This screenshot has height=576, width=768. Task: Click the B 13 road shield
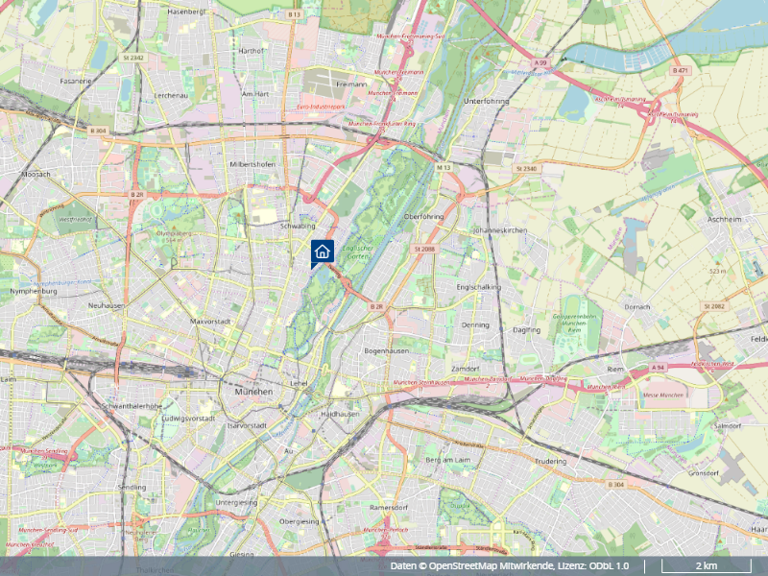(x=295, y=14)
